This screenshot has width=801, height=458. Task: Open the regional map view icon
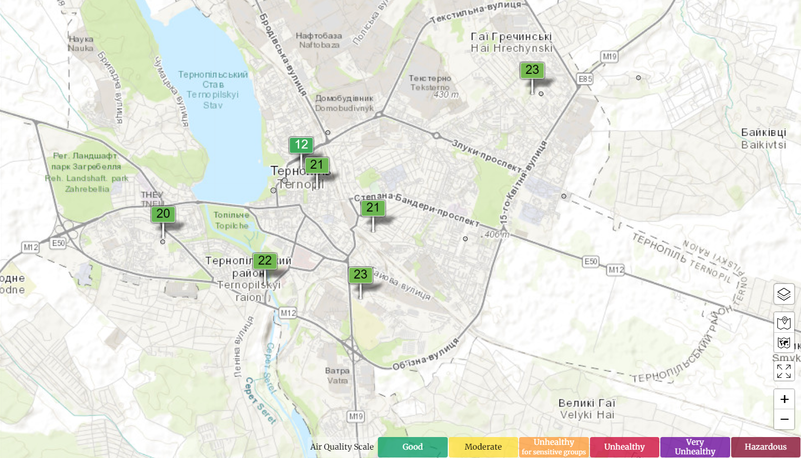(x=784, y=322)
